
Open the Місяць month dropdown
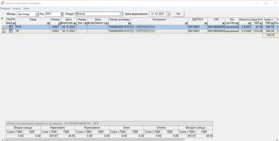pyautogui.click(x=36, y=14)
